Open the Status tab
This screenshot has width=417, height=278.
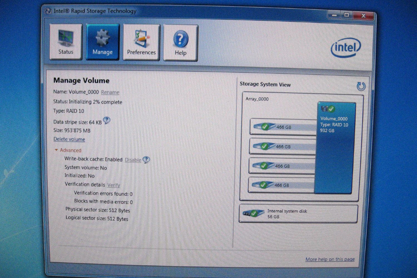66,42
